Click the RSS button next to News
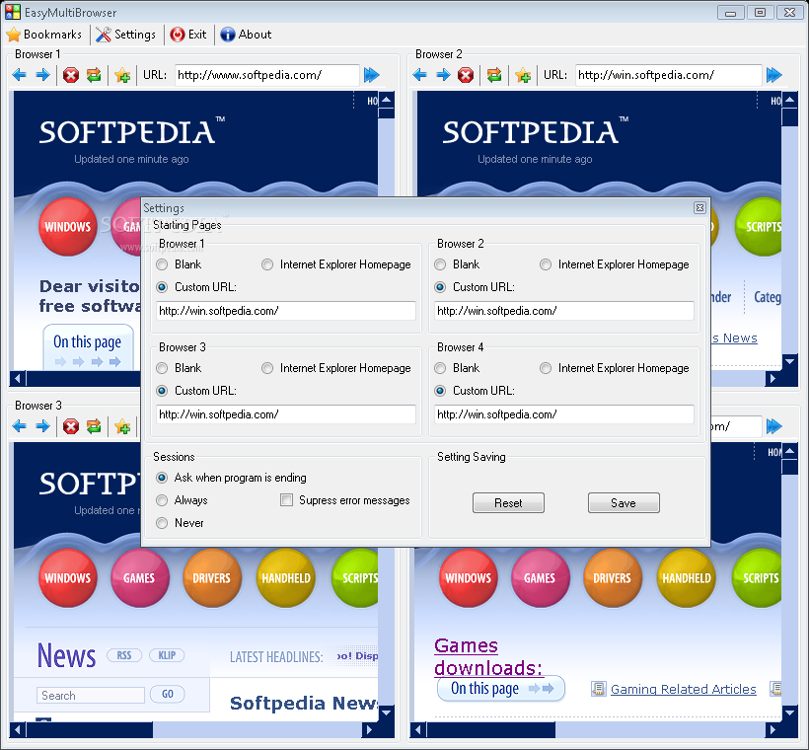The width and height of the screenshot is (809, 750). (124, 655)
